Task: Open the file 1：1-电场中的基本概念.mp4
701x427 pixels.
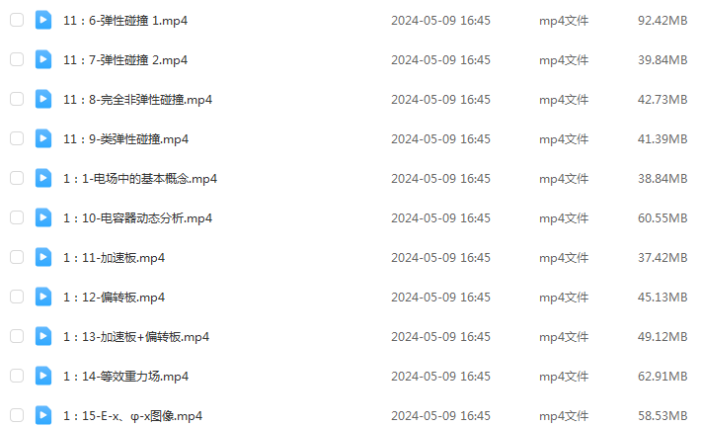Action: point(140,179)
